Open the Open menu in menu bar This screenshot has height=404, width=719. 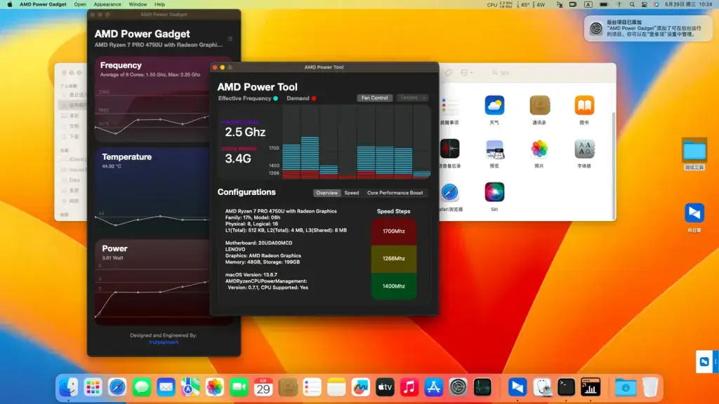[80, 5]
